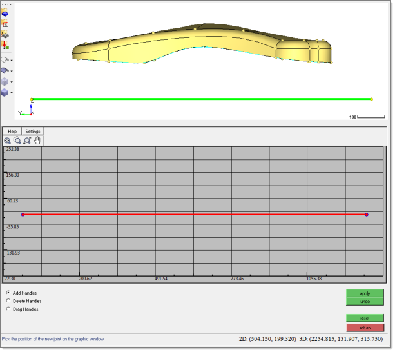Click the second folder icon in sidebar
The width and height of the screenshot is (395, 352).
[5, 23]
